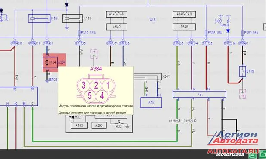Click the right A640 module box
The width and height of the screenshot is (266, 159).
coord(184,27)
